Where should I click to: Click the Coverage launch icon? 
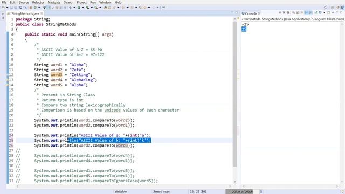87,8
